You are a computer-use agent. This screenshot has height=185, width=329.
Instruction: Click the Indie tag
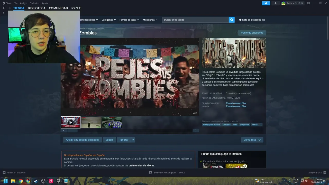(x=235, y=125)
